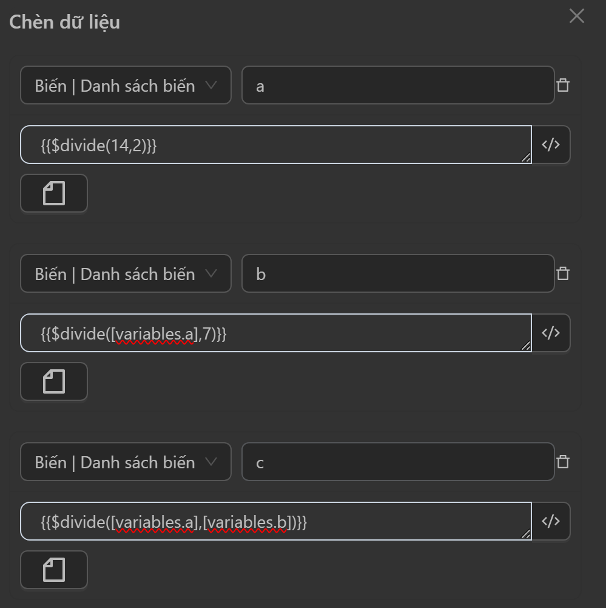
Task: Delete variable c row with trash icon
Action: 563,462
